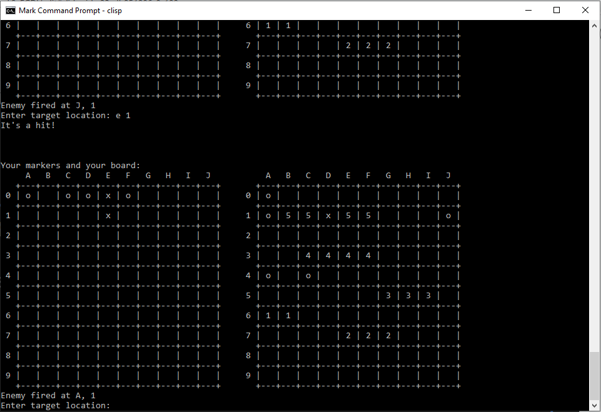Viewport: 601px width, 412px height.
Task: Click row label '2' of your ship board
Action: pos(248,235)
